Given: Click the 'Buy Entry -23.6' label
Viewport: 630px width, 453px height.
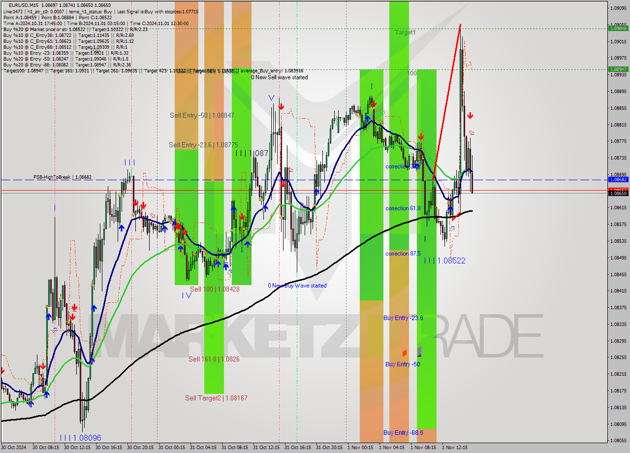Looking at the screenshot, I should [x=403, y=318].
